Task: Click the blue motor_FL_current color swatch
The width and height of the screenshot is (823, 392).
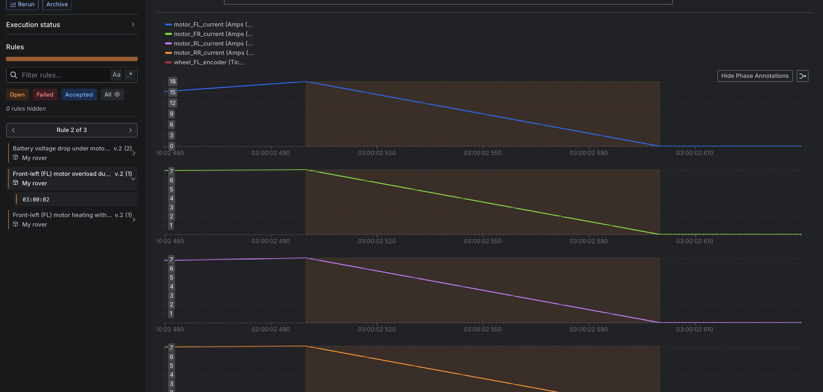Action: (168, 24)
